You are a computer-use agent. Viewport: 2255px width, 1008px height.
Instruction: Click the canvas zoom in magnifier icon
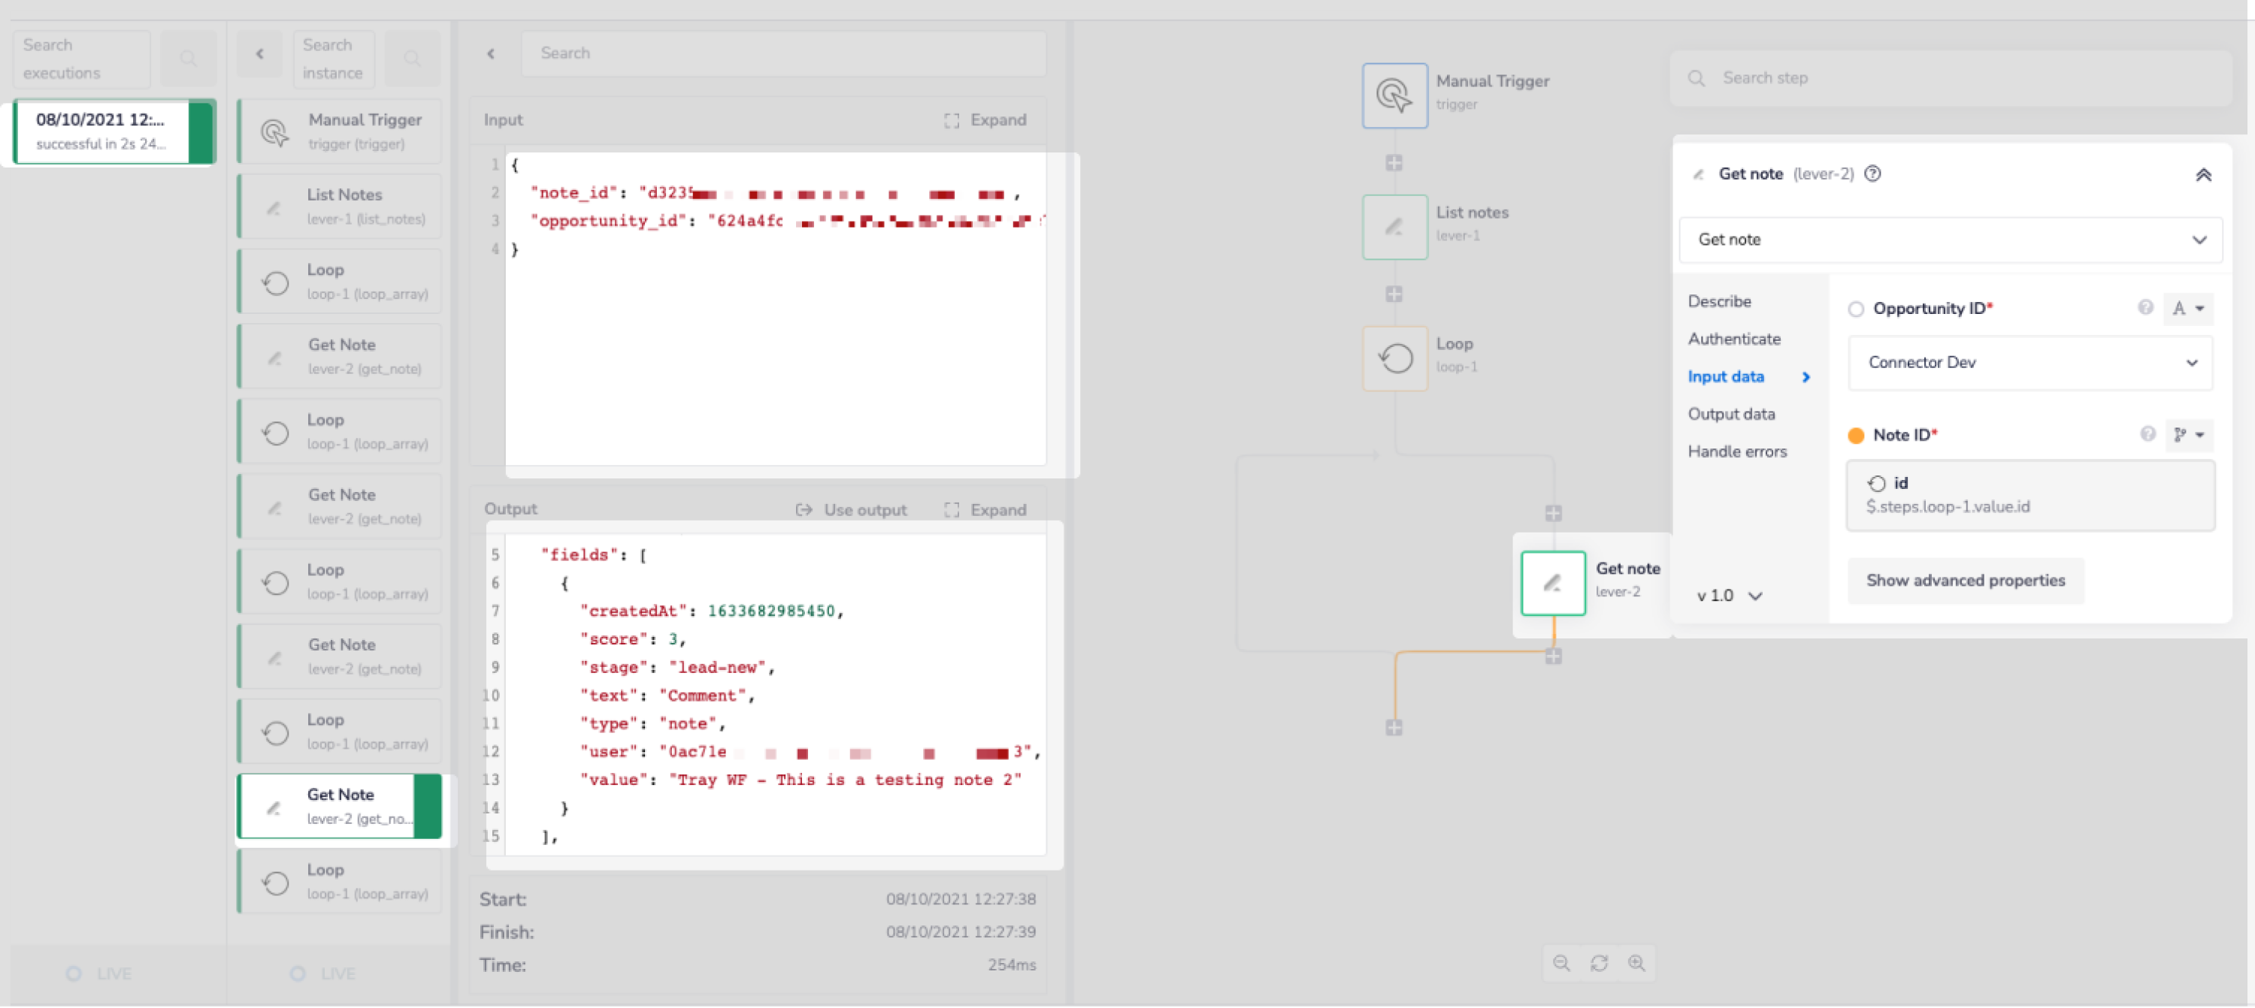[x=1636, y=964]
